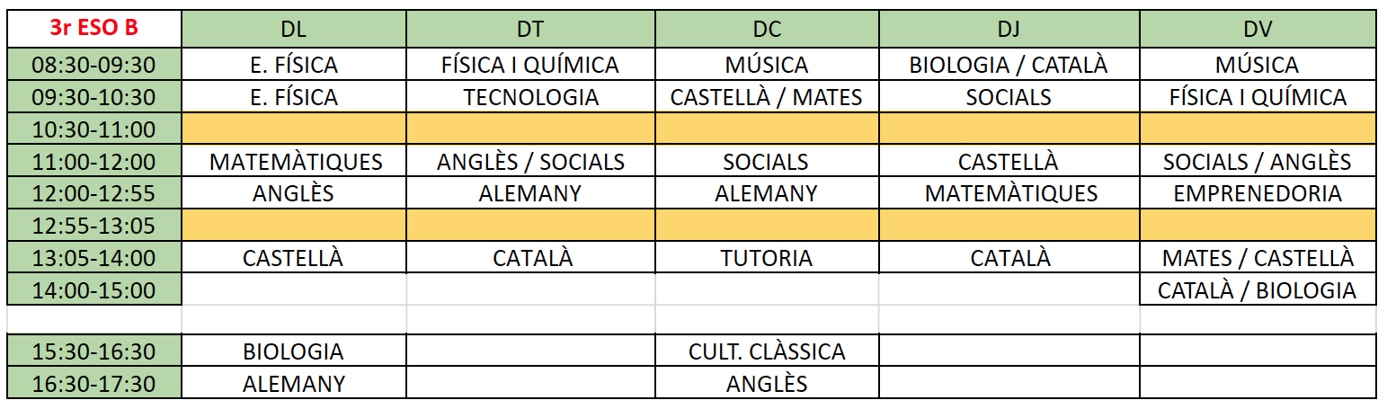Select the DT column header
The image size is (1387, 409).
point(530,29)
